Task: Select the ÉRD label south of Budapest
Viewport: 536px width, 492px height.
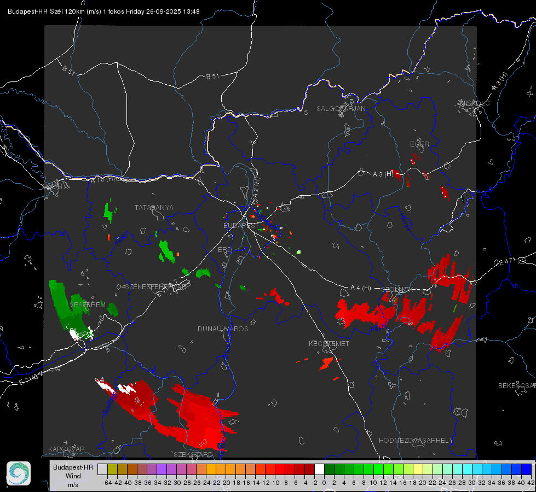Action: [x=224, y=250]
